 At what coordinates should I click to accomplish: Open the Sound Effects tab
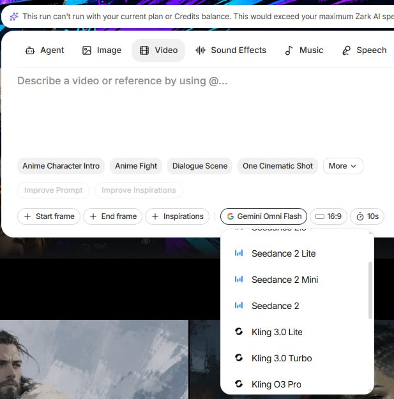pyautogui.click(x=231, y=50)
